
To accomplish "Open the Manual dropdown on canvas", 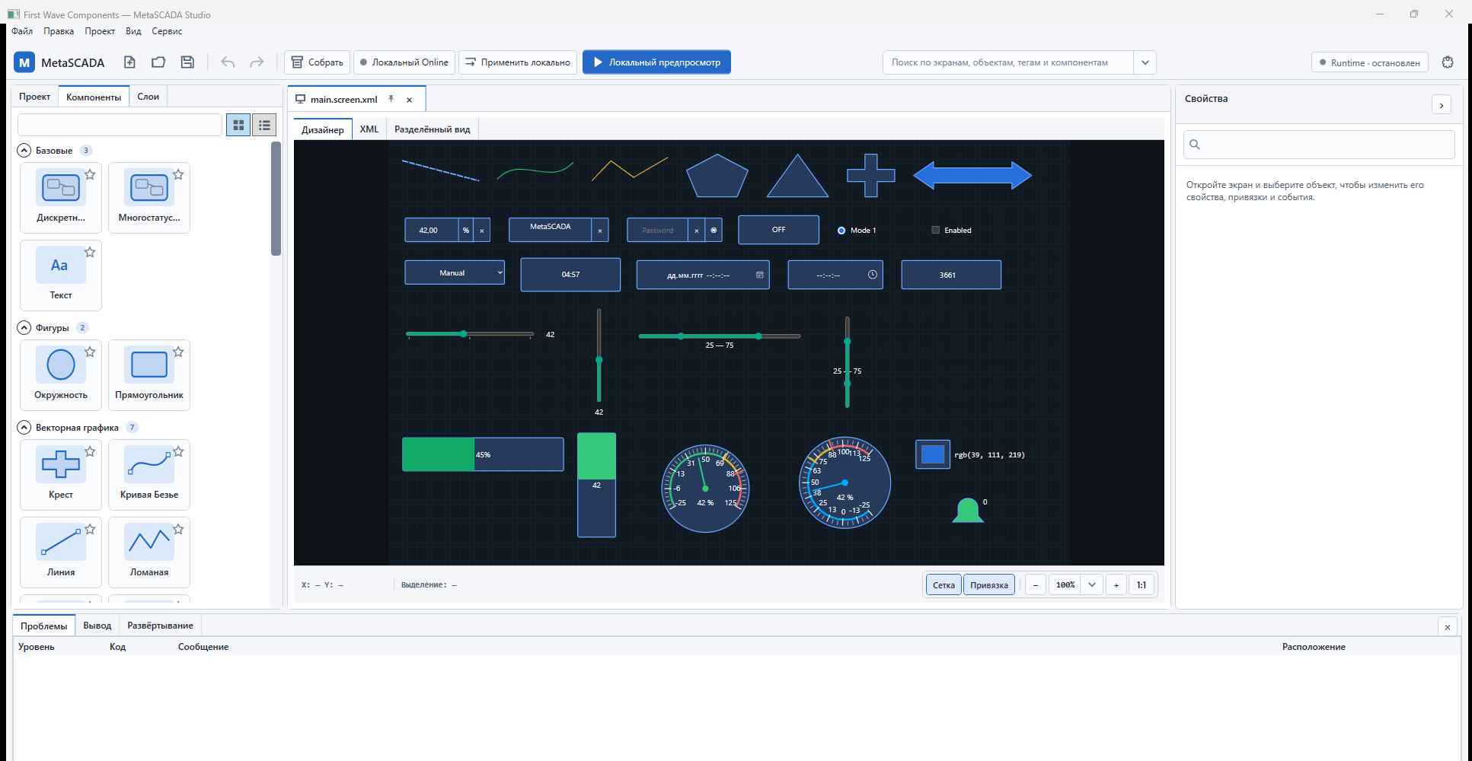I will [455, 272].
